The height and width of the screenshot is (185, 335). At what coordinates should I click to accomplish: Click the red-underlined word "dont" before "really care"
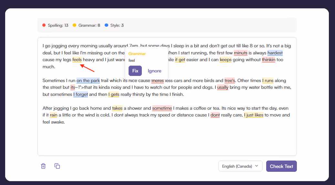pyautogui.click(x=215, y=115)
